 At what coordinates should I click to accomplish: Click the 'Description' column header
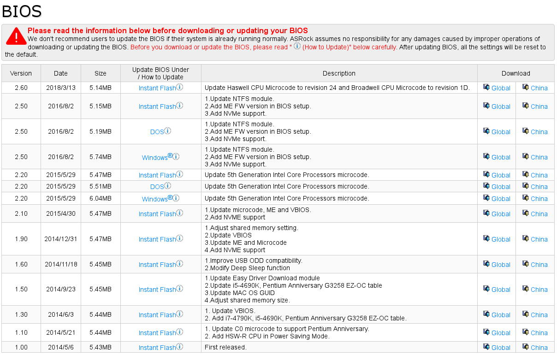339,73
